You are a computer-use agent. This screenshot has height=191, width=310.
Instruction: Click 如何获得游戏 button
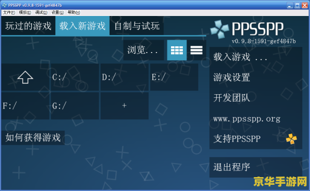pyautogui.click(x=33, y=137)
